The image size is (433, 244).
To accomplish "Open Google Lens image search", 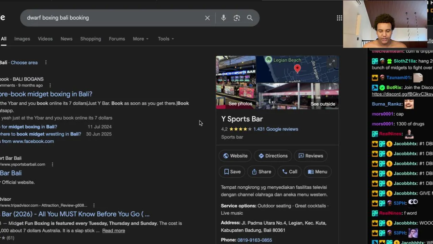I will [237, 18].
